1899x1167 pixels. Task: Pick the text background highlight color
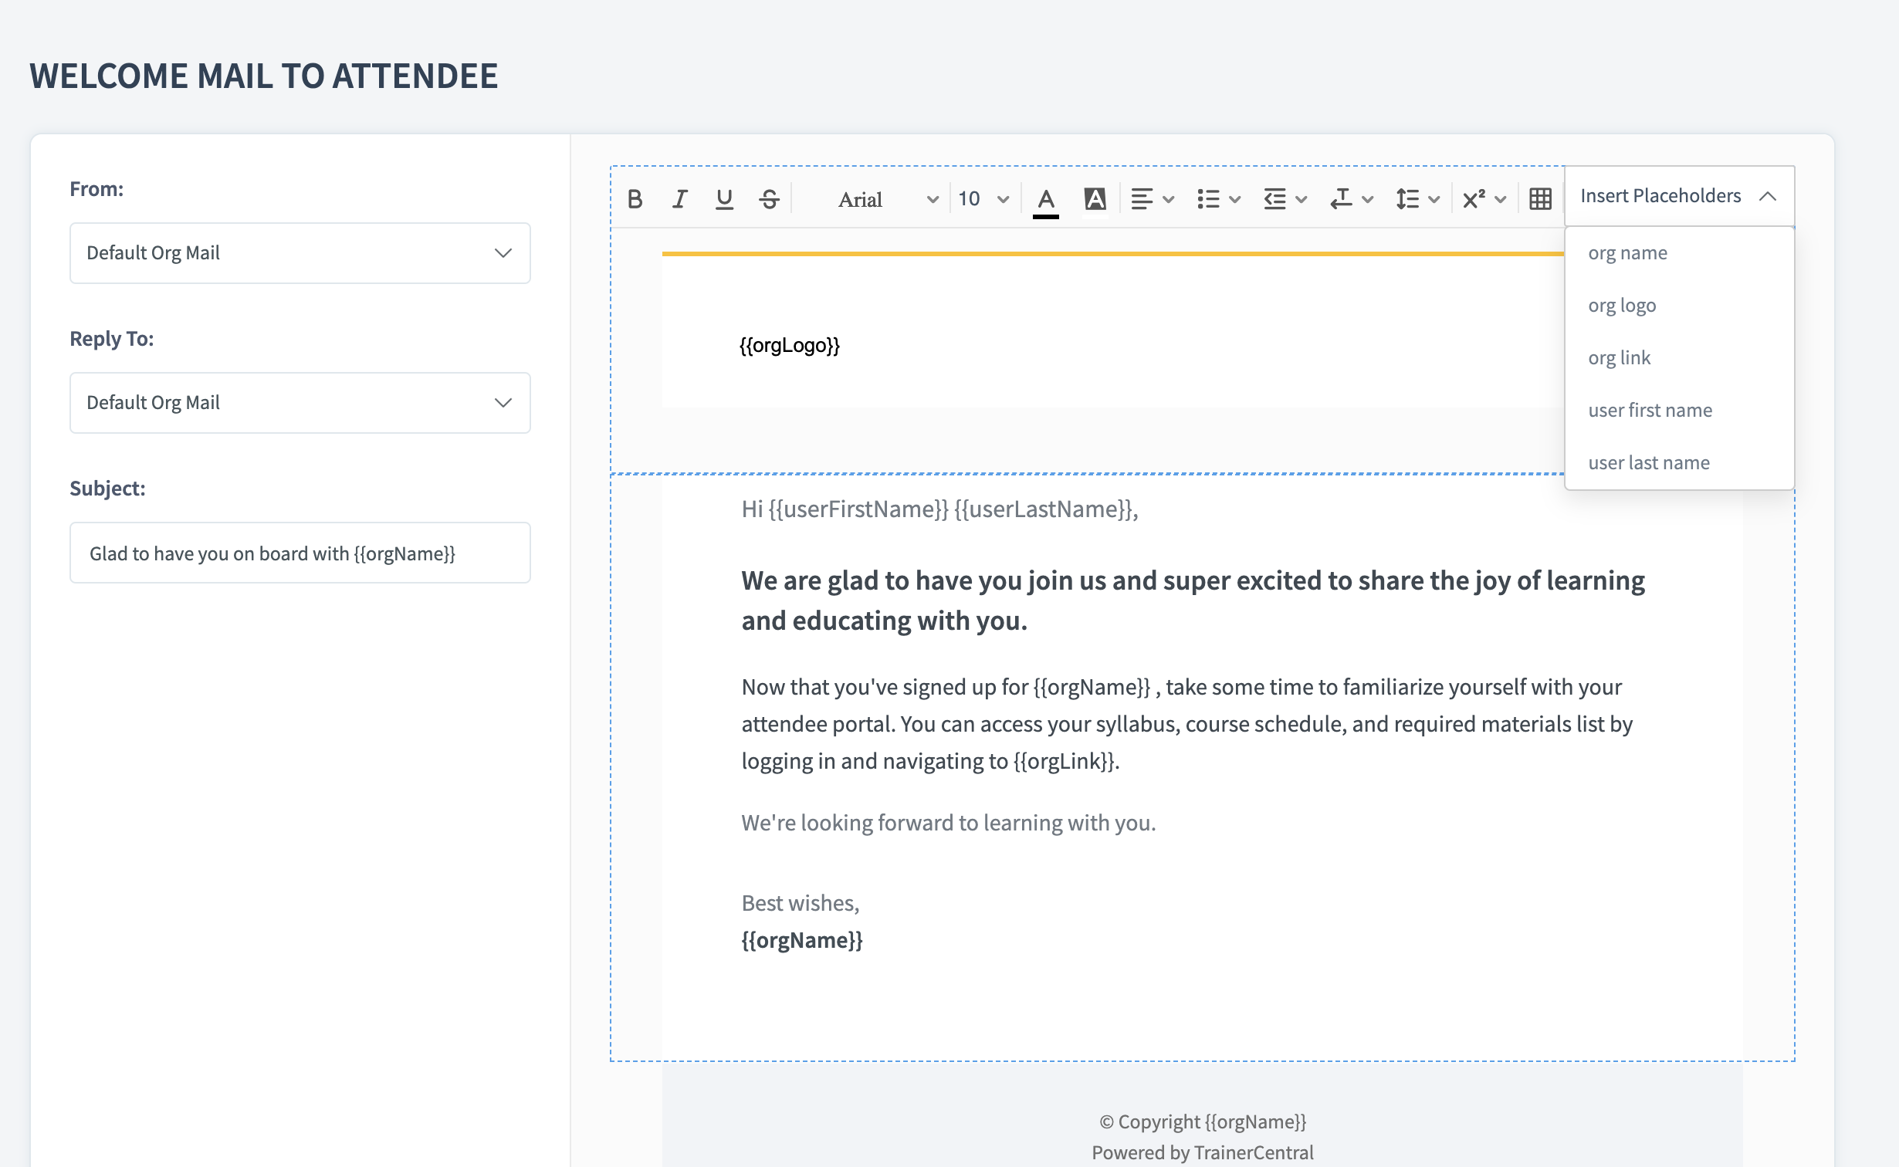[1095, 199]
